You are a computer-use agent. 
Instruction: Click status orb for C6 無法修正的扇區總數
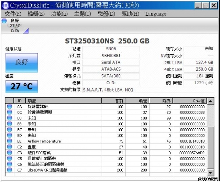coord(10,164)
